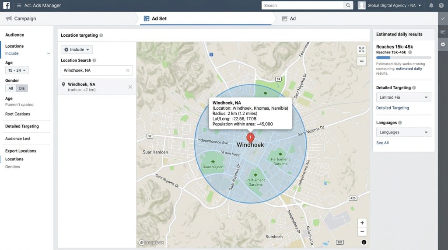Click the Daan Viljoen park label
448x250 pixels.
coord(213,167)
